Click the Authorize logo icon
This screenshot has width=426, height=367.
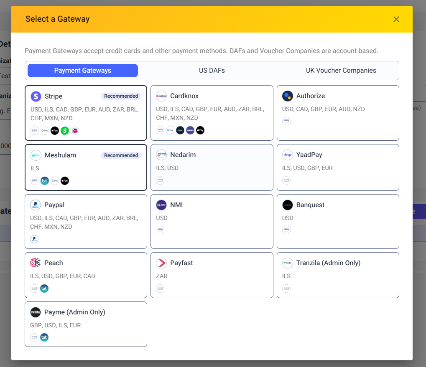pyautogui.click(x=288, y=96)
